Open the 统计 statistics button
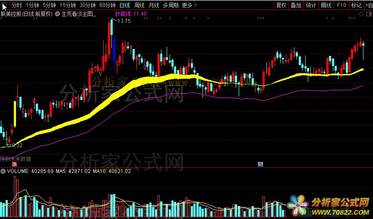The width and height of the screenshot is (373, 219). pyautogui.click(x=311, y=5)
